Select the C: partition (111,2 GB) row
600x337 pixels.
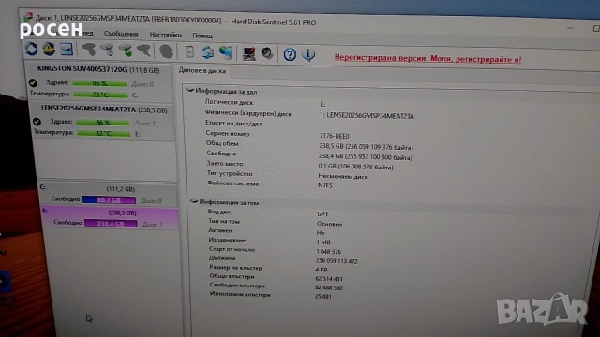(x=109, y=194)
